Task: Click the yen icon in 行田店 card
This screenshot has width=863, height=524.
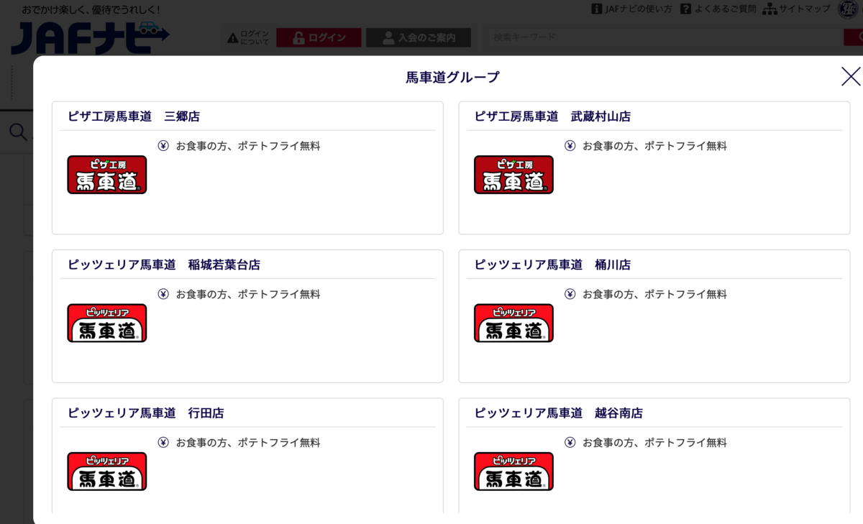Action: click(x=163, y=443)
